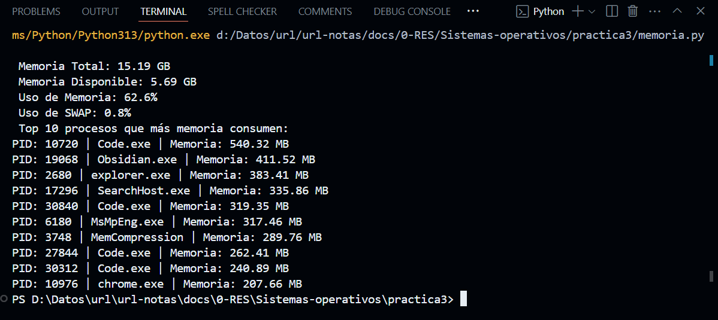
Task: Open the launch profile dropdown arrow
Action: click(592, 11)
